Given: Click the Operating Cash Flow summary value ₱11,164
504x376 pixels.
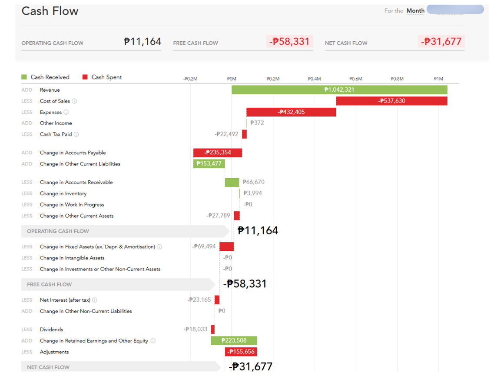Looking at the screenshot, I should point(143,41).
